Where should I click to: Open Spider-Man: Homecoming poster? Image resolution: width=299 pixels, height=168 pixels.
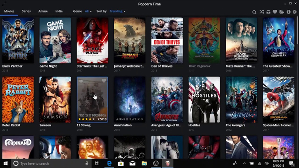tap(279, 99)
